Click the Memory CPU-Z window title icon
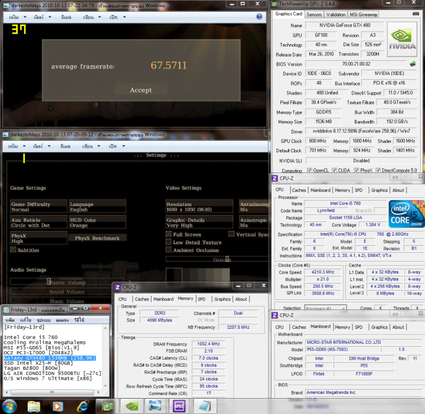Screen dimensions: 425x414 (117, 287)
